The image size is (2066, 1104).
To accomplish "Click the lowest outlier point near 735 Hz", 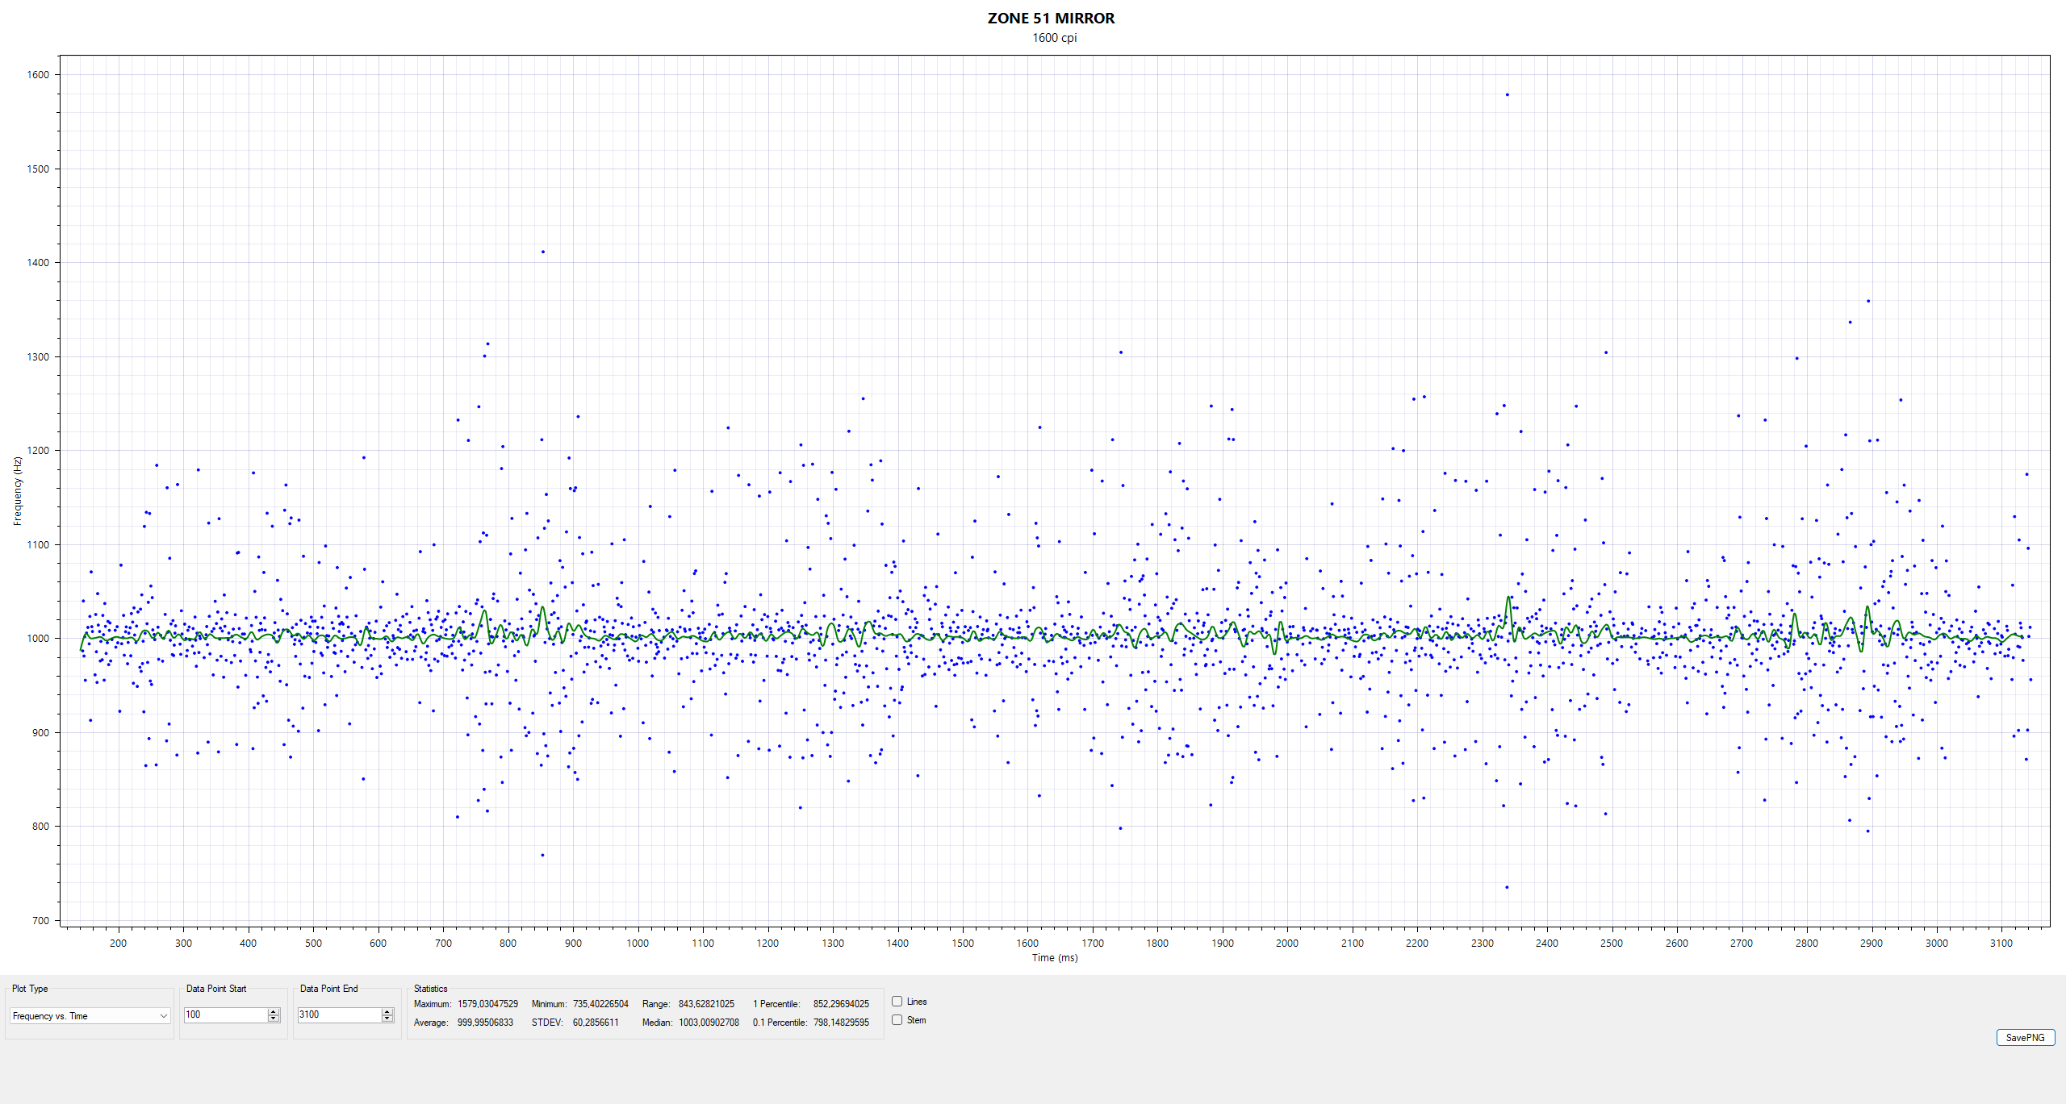I will 1507,887.
